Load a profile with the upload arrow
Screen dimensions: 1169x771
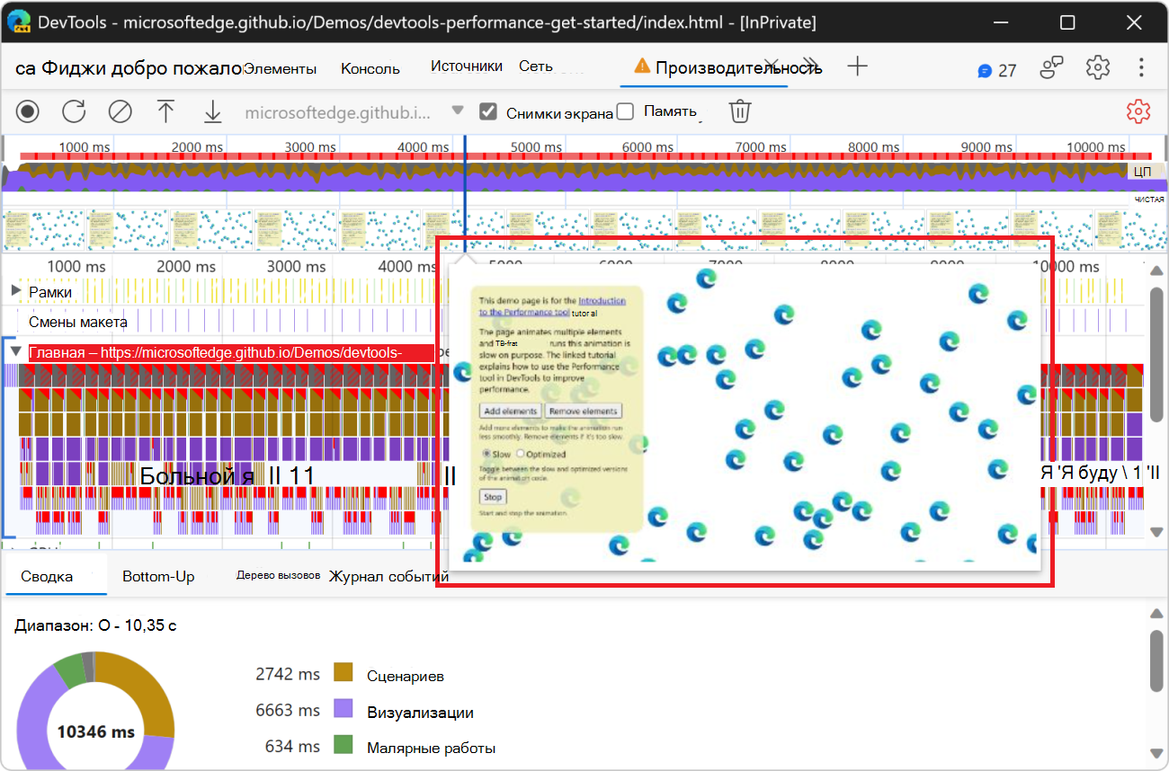[165, 111]
